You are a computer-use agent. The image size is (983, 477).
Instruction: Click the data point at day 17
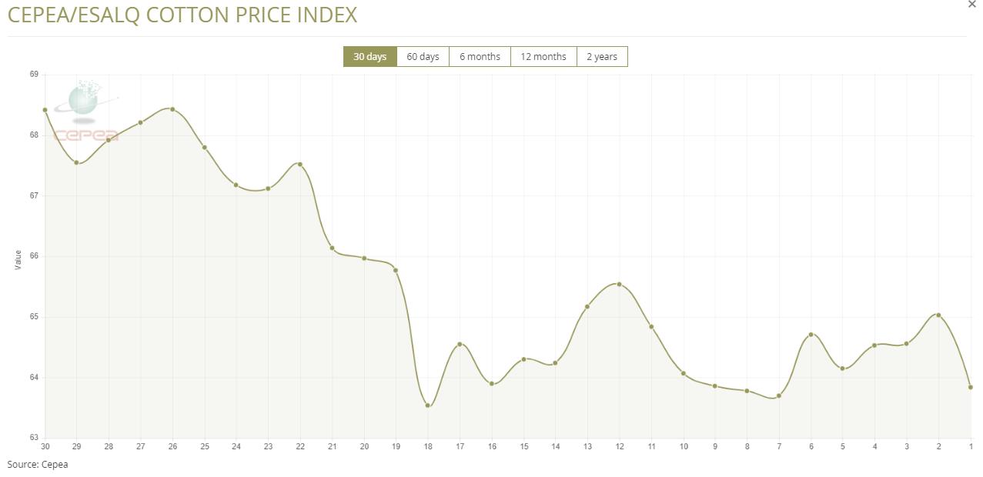[460, 344]
